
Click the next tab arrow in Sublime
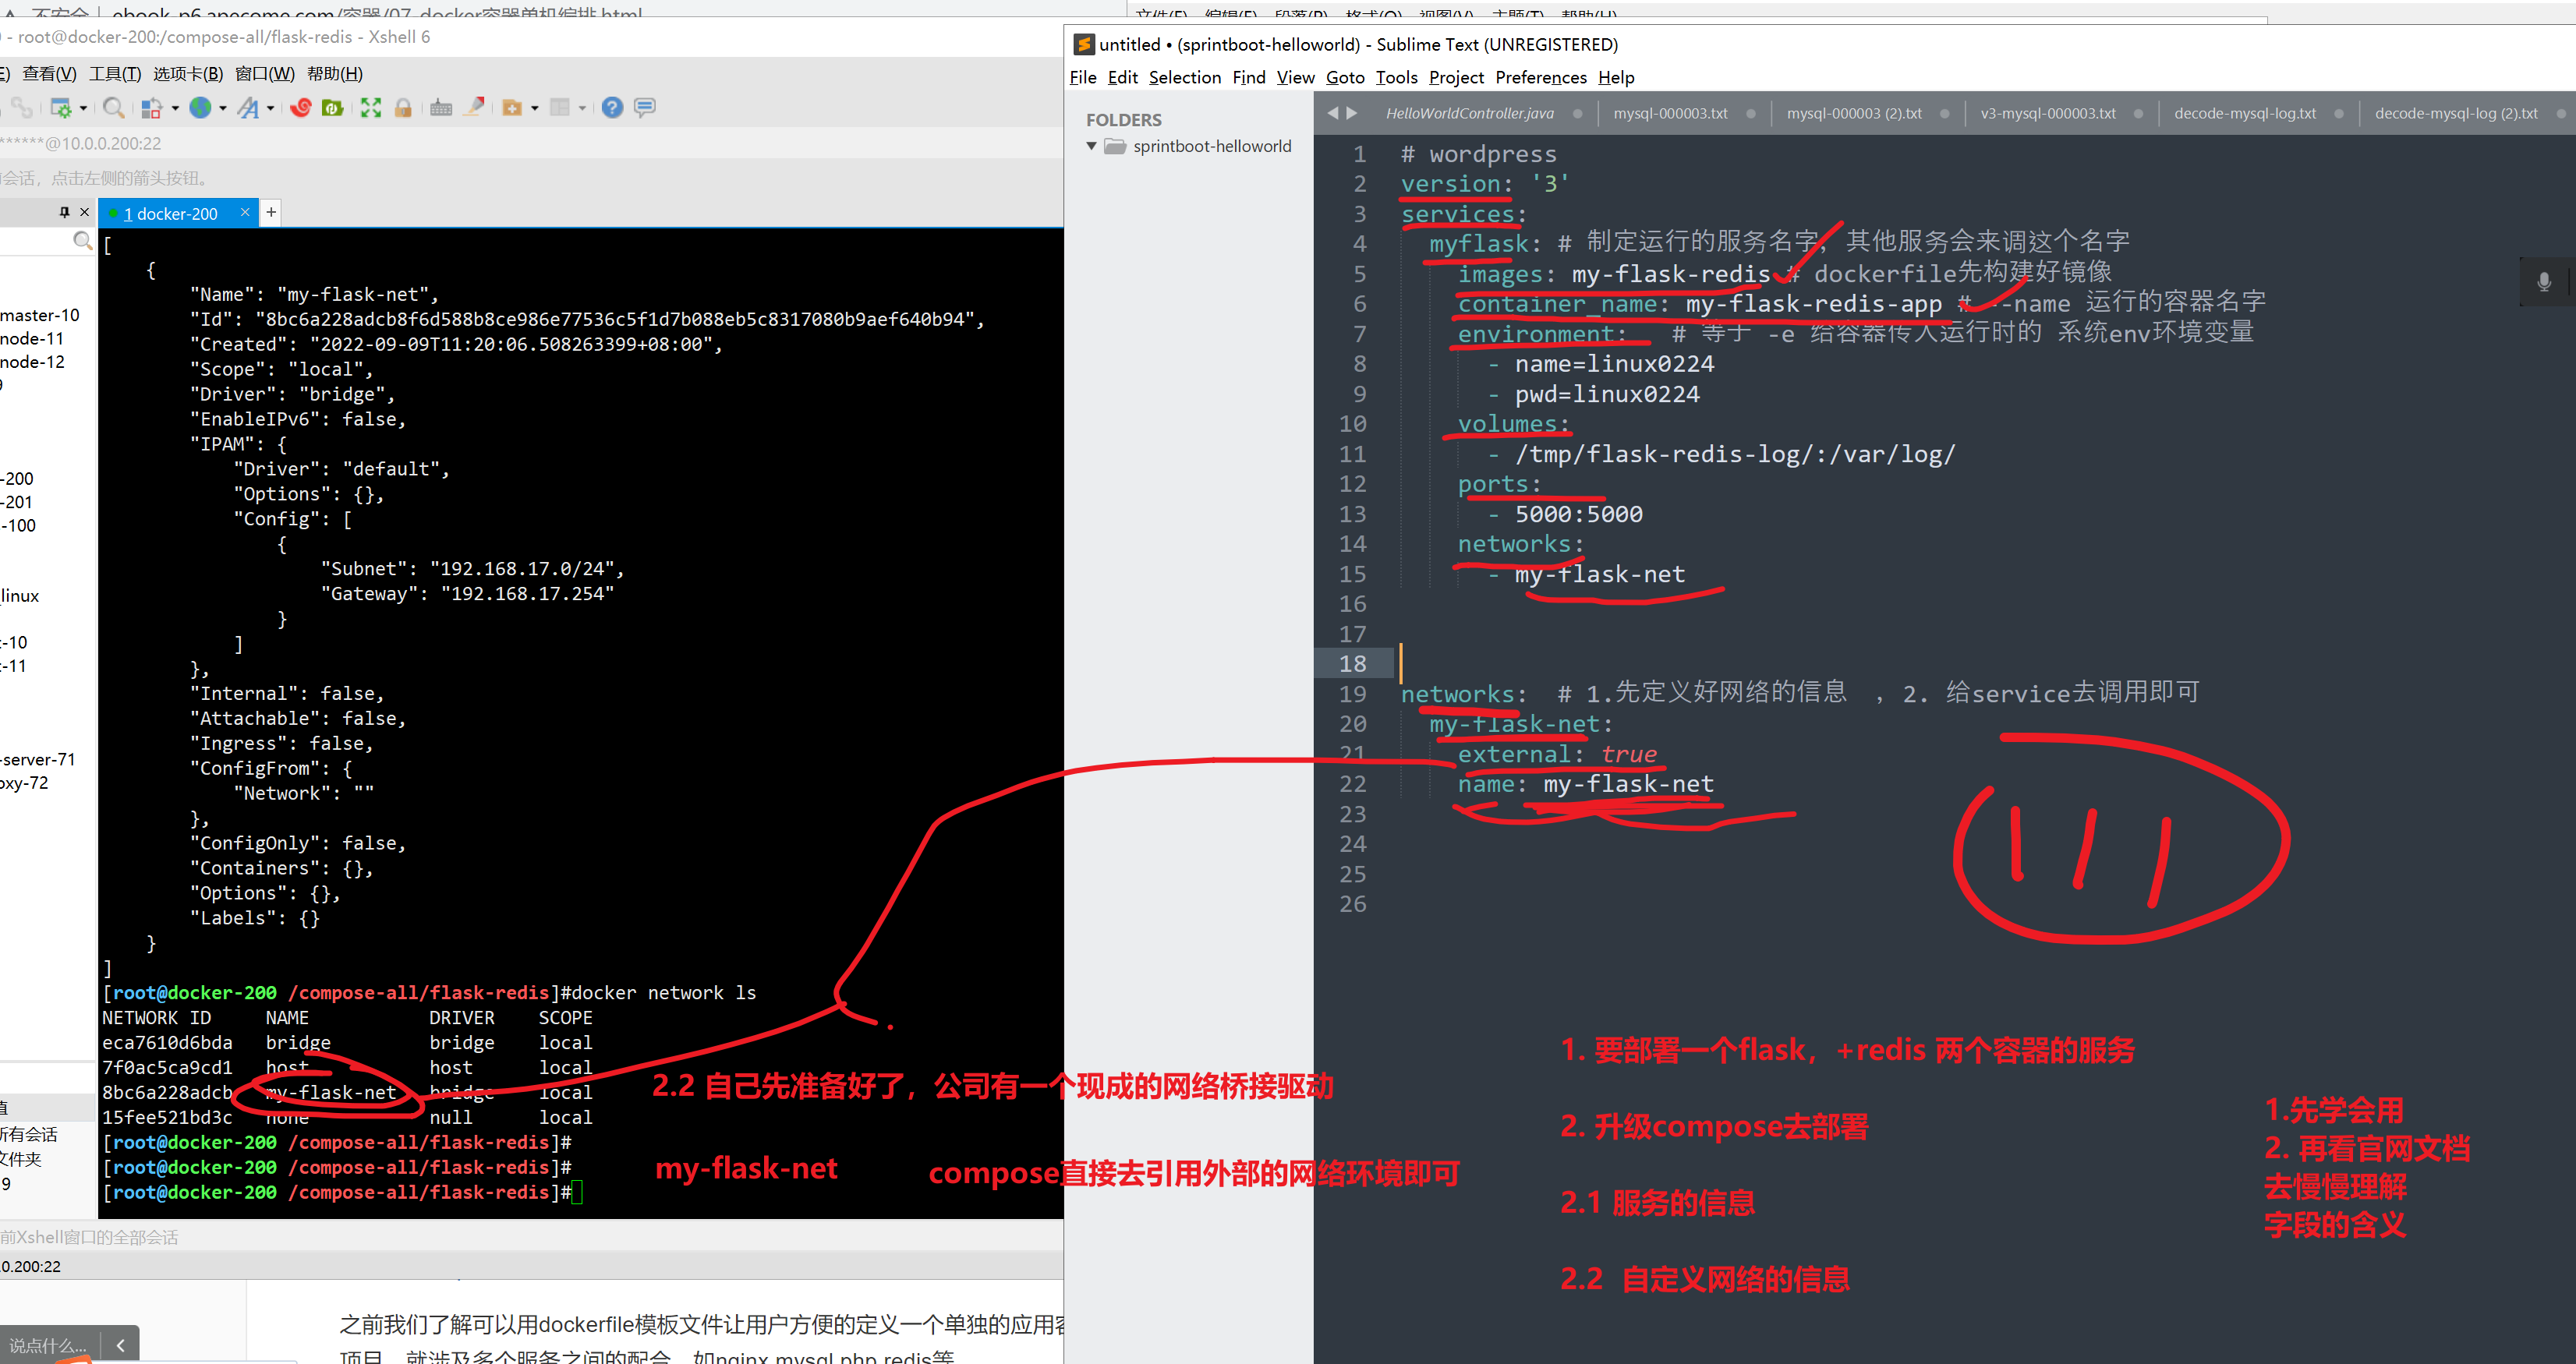click(x=1352, y=114)
